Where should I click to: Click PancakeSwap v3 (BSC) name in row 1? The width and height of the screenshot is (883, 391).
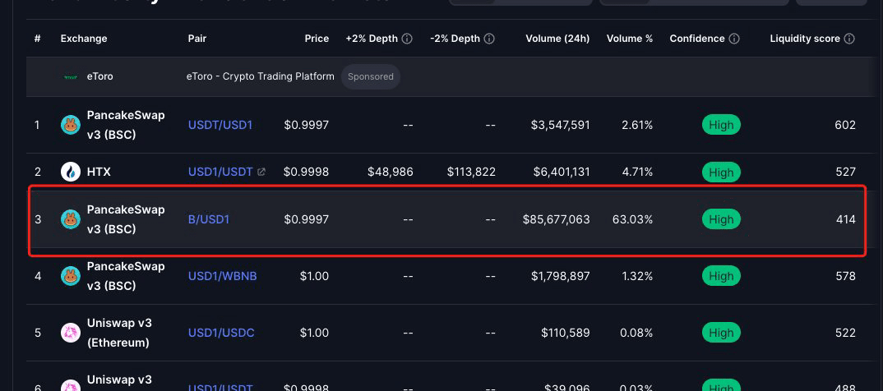[x=126, y=125]
